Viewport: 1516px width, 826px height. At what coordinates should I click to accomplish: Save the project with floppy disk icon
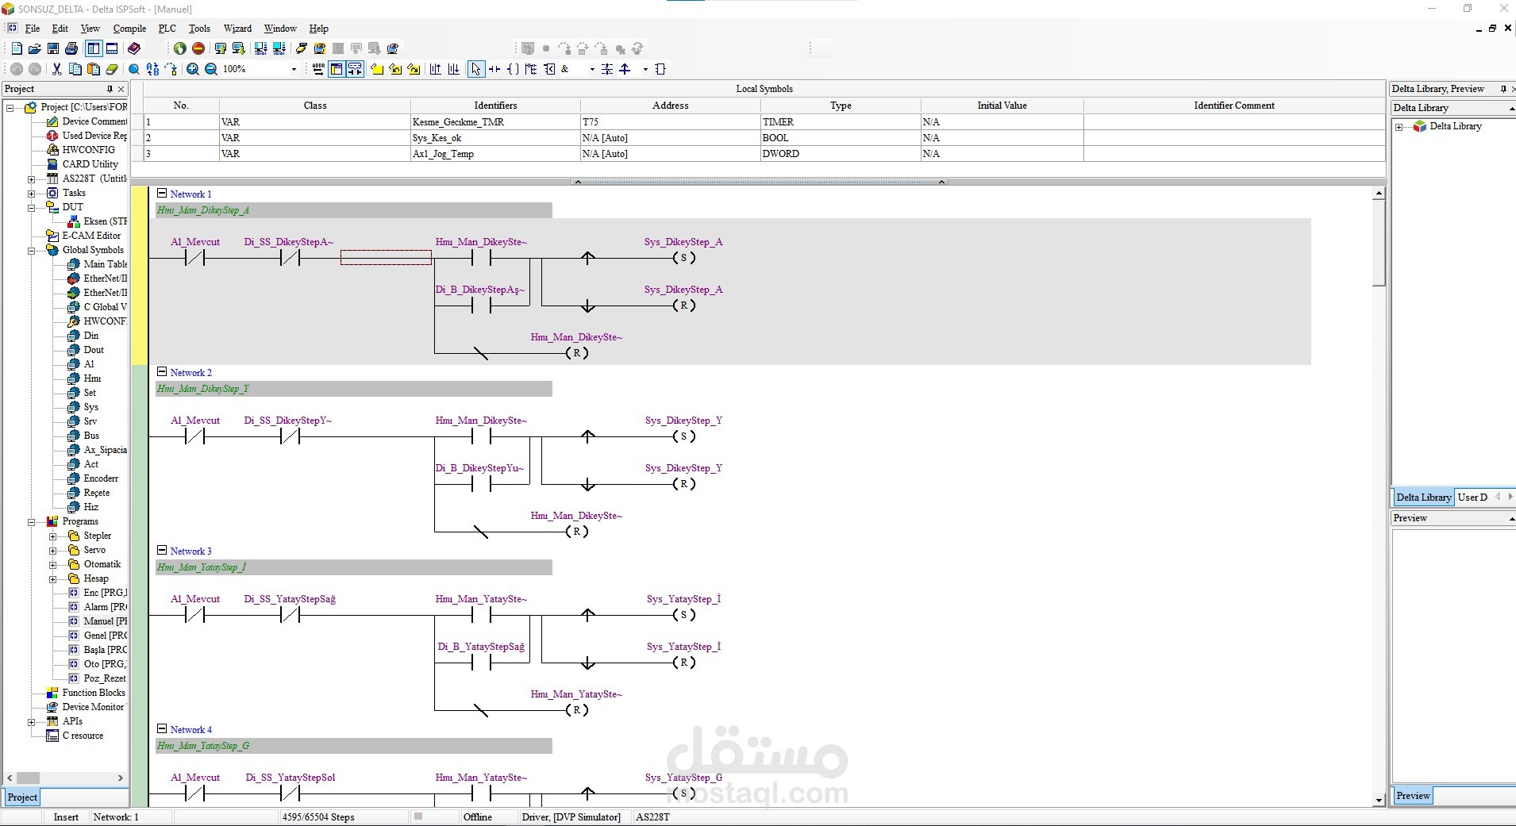[x=53, y=48]
